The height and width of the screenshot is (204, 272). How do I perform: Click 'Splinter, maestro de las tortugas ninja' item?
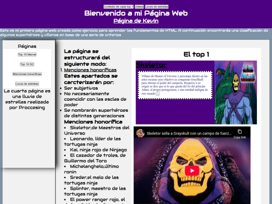(95, 191)
